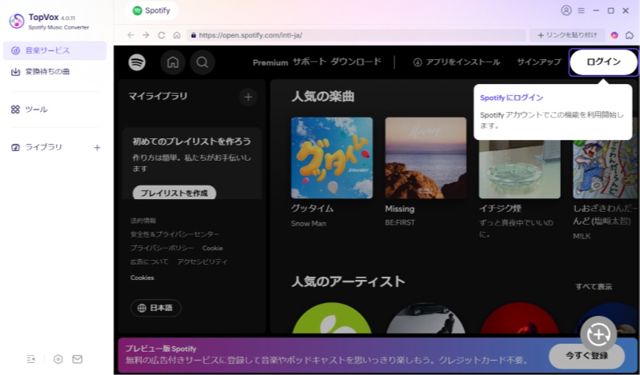Viewport: 640px width, 375px height.
Task: Open settings via the hexagon icon
Action: coord(58,359)
